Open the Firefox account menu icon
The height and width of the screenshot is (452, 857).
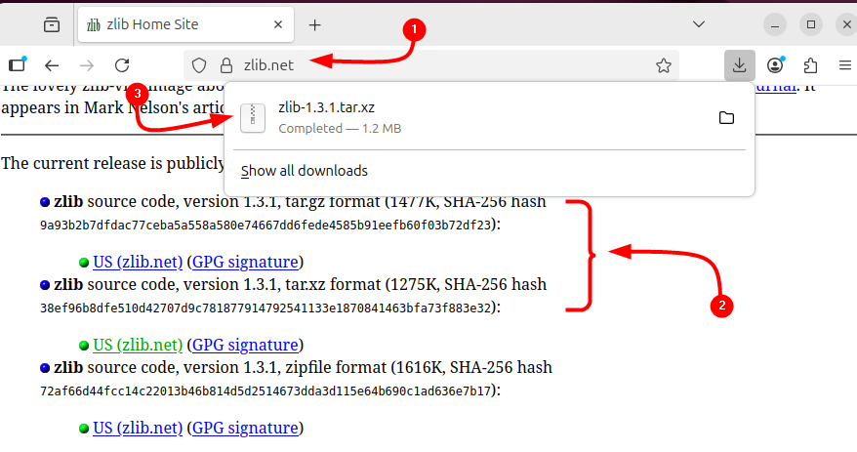776,65
